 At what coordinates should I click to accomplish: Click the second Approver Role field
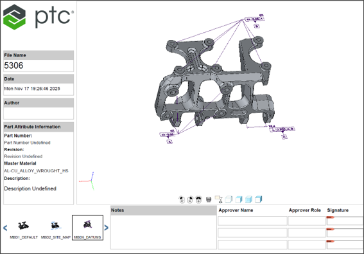(x=307, y=233)
